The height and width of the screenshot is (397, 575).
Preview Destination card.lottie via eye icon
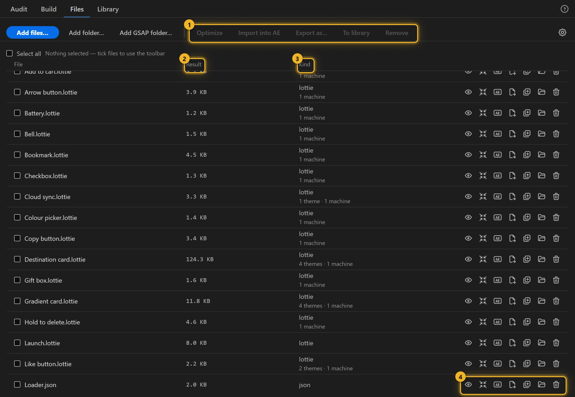tap(468, 259)
